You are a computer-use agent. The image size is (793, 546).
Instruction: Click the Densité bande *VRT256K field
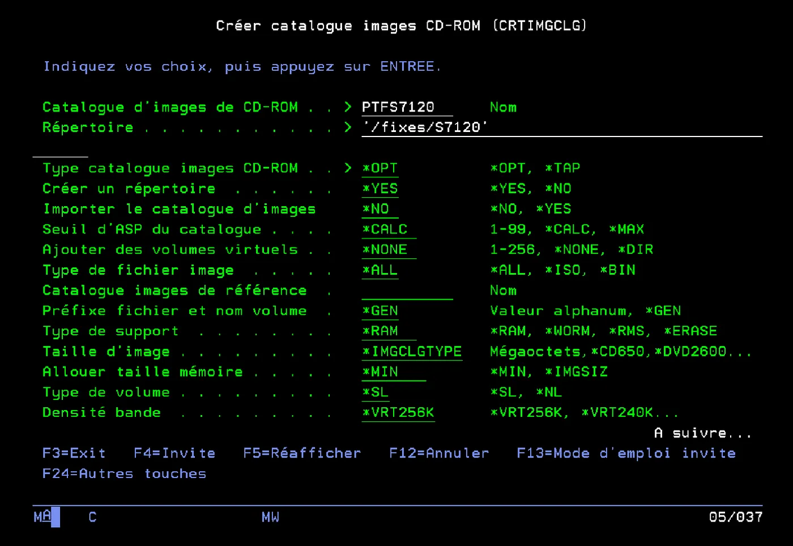[398, 413]
